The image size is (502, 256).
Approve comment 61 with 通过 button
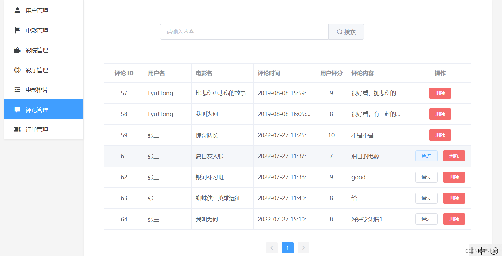click(426, 156)
